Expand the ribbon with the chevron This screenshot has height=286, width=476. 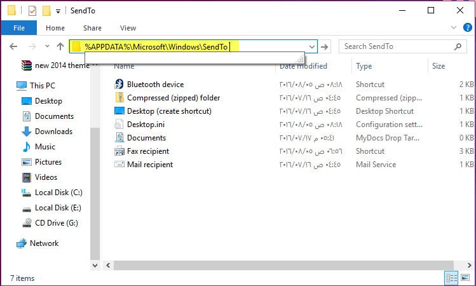[454, 27]
